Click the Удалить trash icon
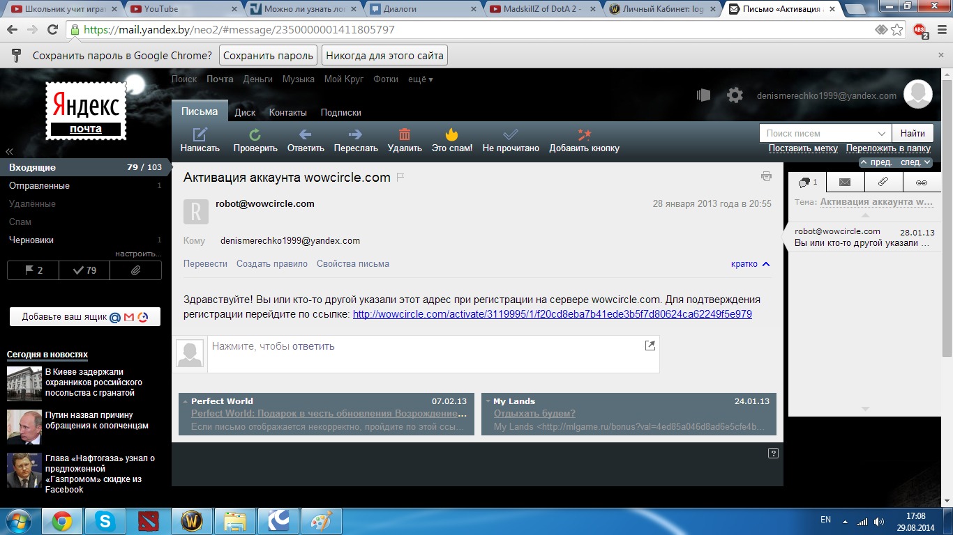Screen dimensions: 953x535 (x=405, y=134)
